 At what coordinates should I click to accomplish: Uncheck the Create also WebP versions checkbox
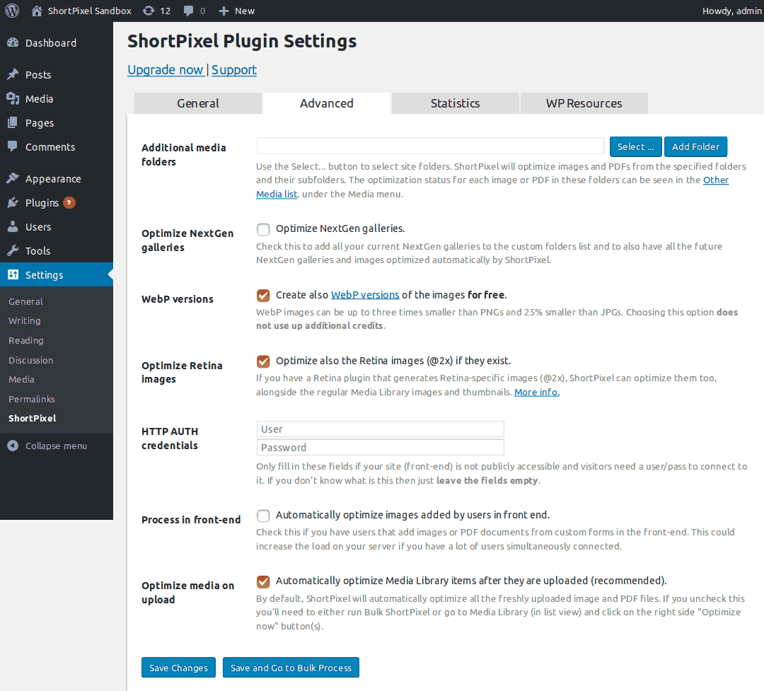click(263, 296)
